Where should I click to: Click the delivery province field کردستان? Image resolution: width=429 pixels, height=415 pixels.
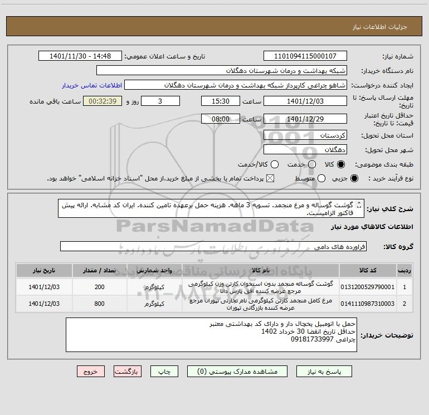[305, 135]
